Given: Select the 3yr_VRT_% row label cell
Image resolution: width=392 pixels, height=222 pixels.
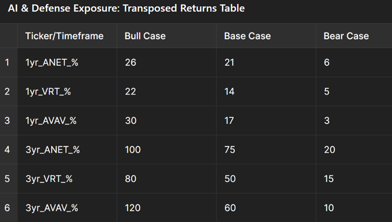Looking at the screenshot, I should click(49, 179).
